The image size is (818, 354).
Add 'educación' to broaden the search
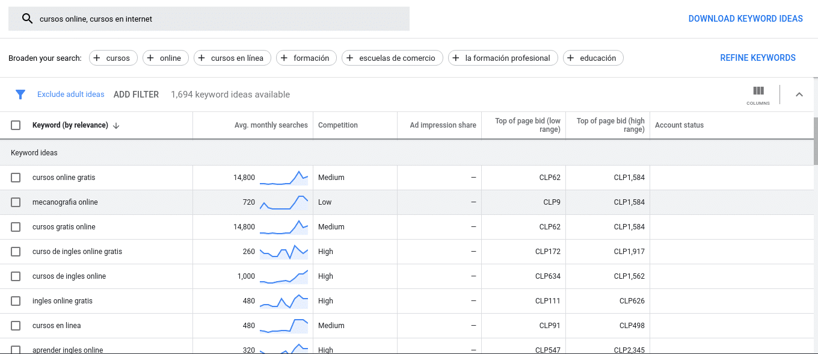593,58
